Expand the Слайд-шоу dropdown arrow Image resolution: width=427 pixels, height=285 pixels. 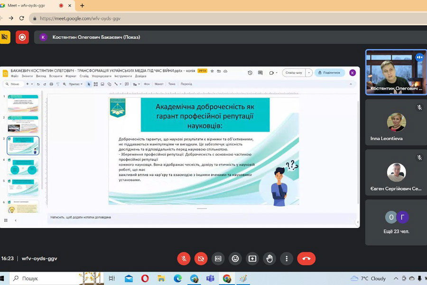(309, 73)
